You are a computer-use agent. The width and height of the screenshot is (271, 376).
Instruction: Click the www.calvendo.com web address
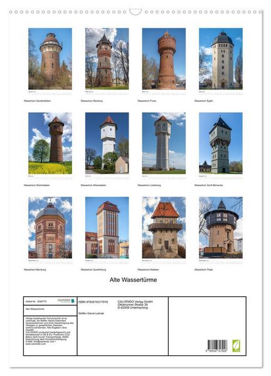point(36,344)
